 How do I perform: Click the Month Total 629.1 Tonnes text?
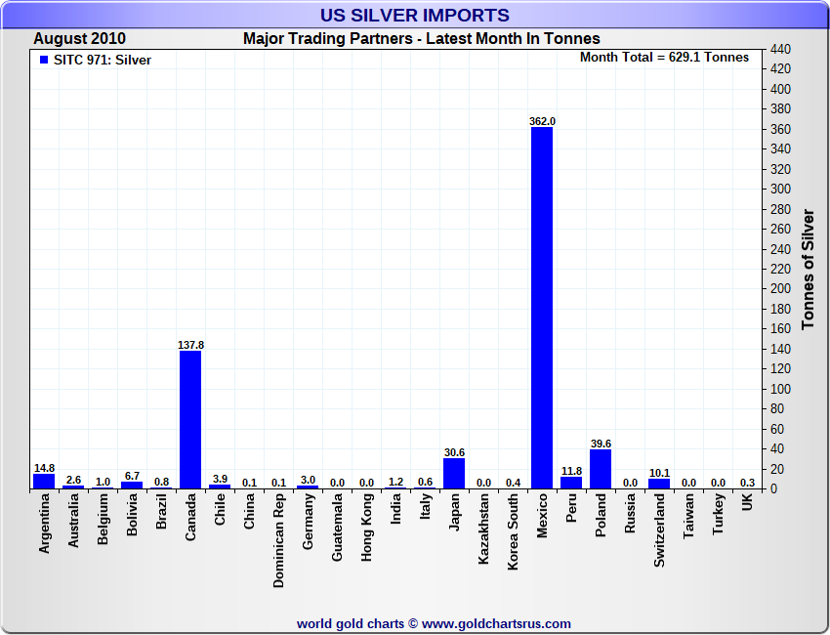click(664, 58)
